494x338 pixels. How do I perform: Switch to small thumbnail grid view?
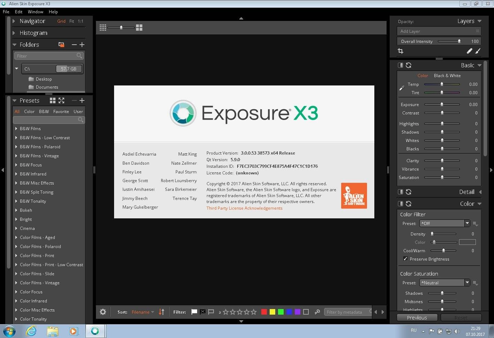coord(103,28)
